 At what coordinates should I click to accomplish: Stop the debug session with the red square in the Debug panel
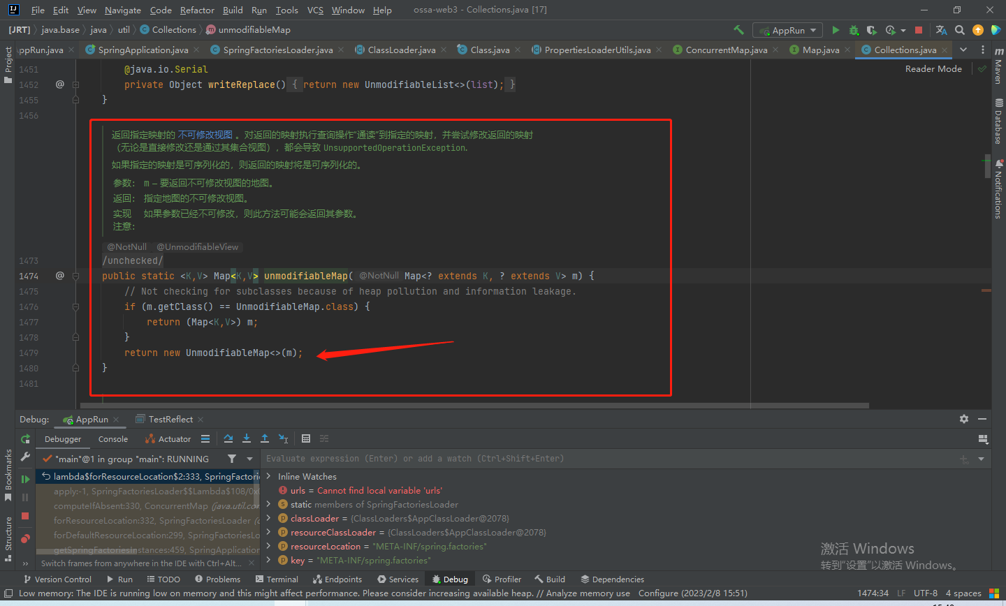[x=25, y=515]
